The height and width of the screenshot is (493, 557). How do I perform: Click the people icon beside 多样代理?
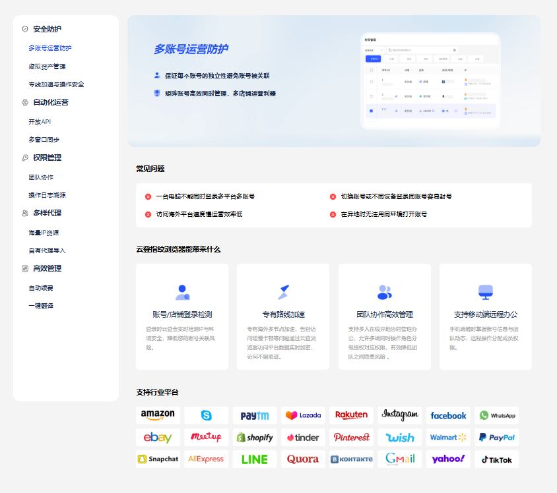click(25, 213)
